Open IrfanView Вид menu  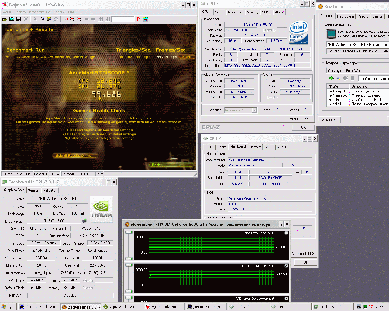click(71, 12)
